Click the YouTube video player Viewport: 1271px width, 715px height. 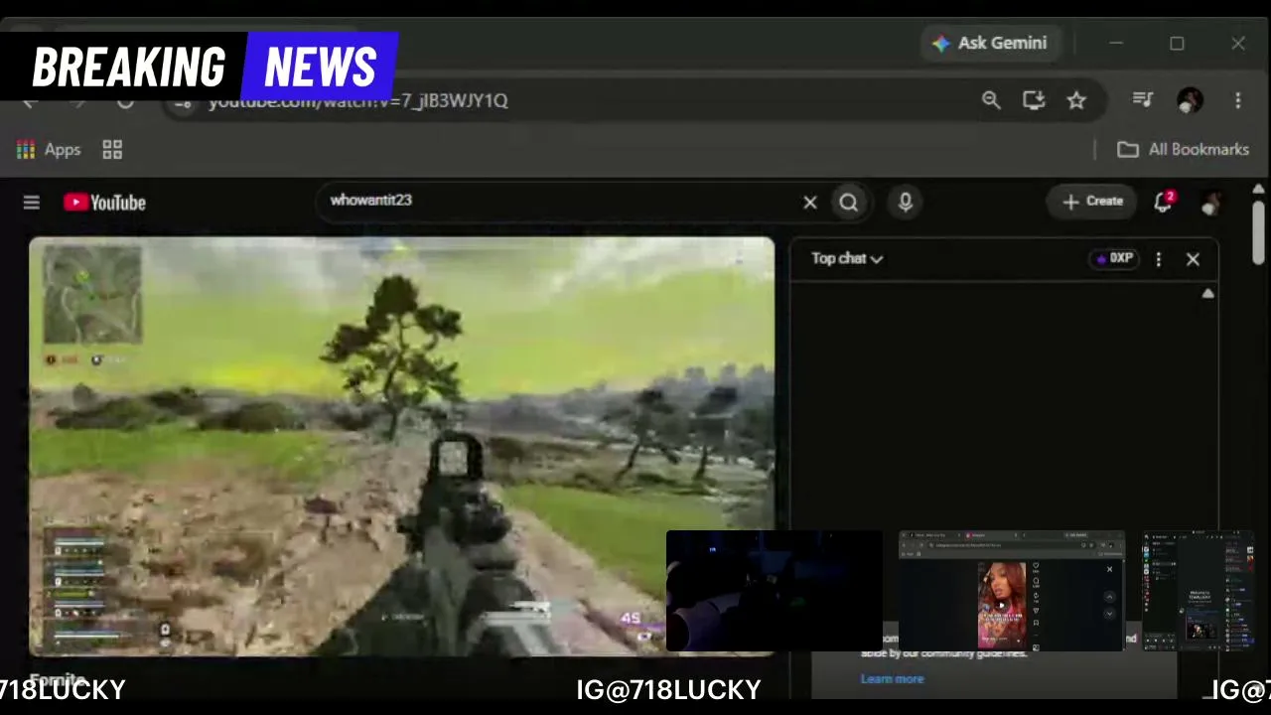coord(401,446)
